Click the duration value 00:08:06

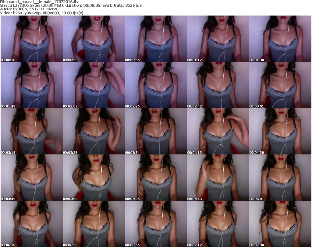[92, 5]
